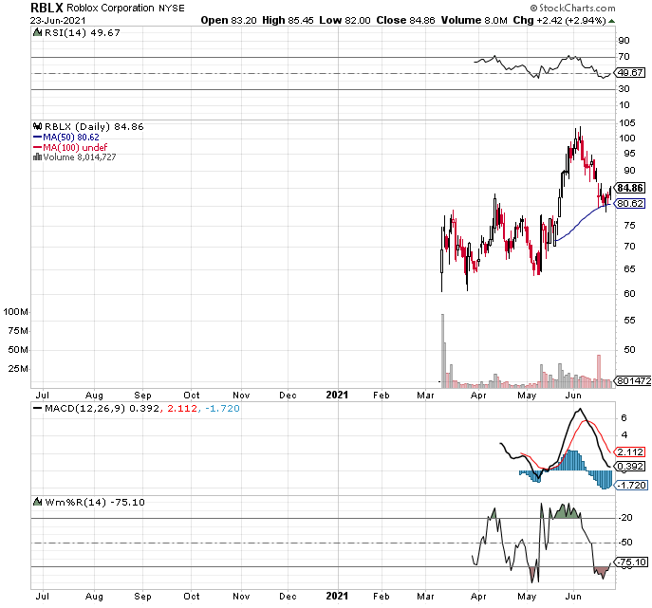This screenshot has width=652, height=608.
Task: Click the blue MA(50) line swatch
Action: point(37,137)
